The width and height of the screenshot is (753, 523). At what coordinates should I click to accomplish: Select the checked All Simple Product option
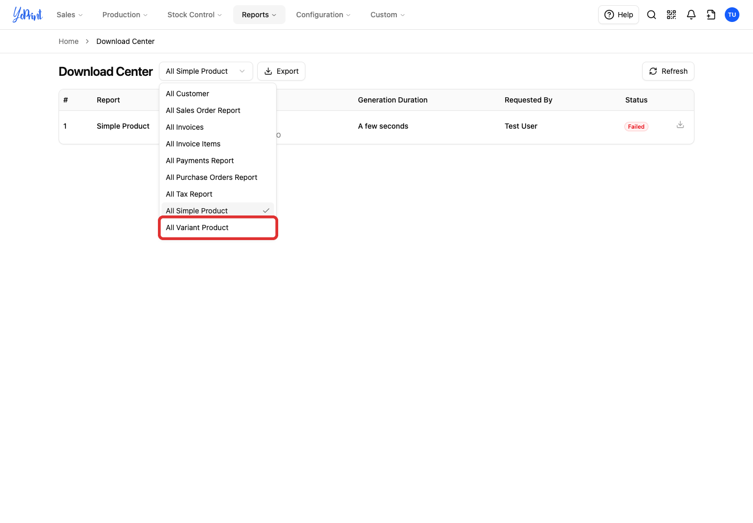click(218, 211)
